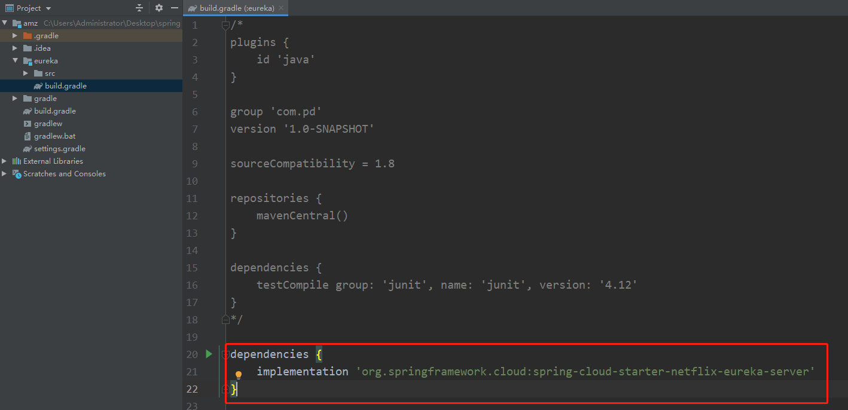This screenshot has height=410, width=848.
Task: Click the gradle folder icon
Action: [x=28, y=99]
